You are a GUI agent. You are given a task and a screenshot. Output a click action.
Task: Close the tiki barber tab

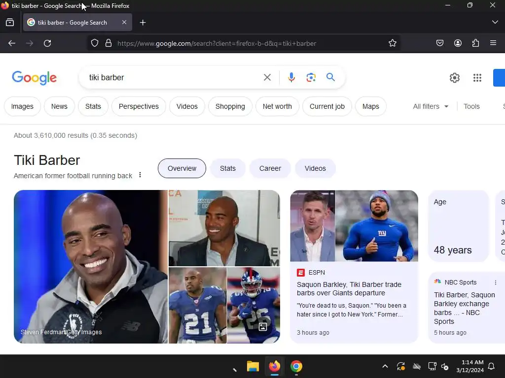pos(124,22)
